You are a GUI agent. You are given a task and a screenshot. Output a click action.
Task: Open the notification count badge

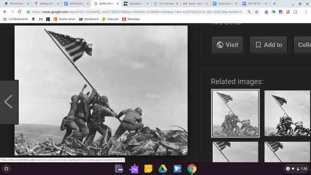[x=288, y=169]
